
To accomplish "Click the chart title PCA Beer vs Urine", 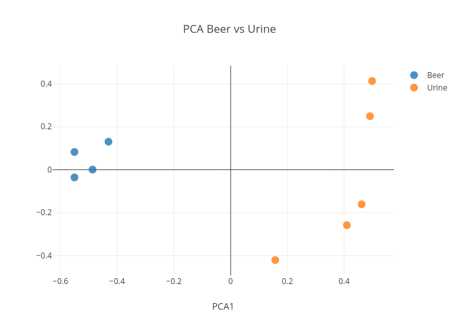I will (x=229, y=29).
